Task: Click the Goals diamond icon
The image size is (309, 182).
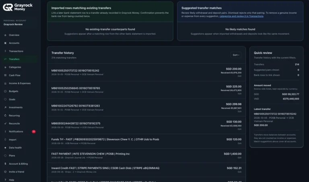Action: 5,99
